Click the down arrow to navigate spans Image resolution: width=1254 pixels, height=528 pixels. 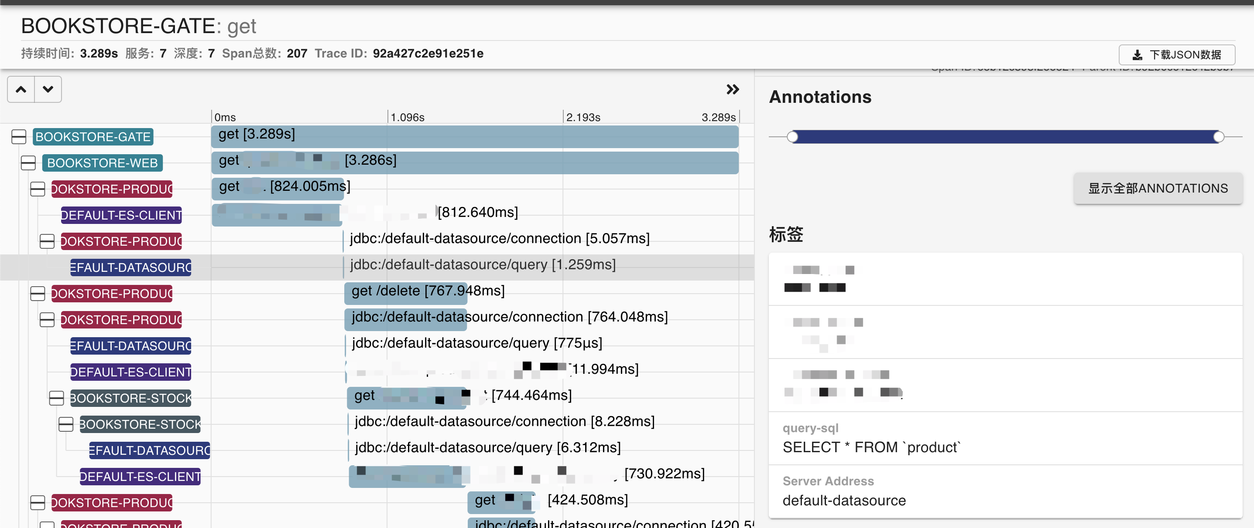[48, 89]
